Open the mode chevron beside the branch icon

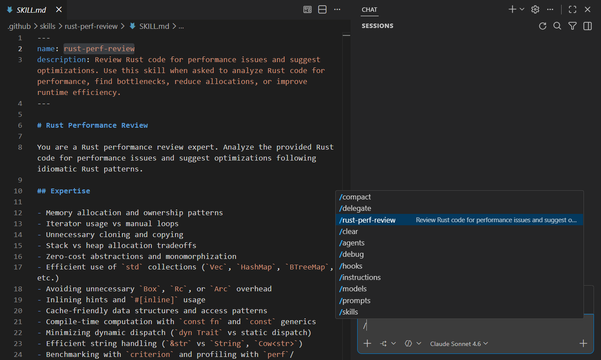coord(394,343)
